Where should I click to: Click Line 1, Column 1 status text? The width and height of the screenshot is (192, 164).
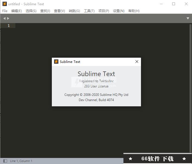(x=21, y=161)
